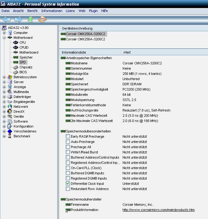Click the Benchmark hourglass icon
The height and width of the screenshot is (219, 208).
click(x=10, y=136)
